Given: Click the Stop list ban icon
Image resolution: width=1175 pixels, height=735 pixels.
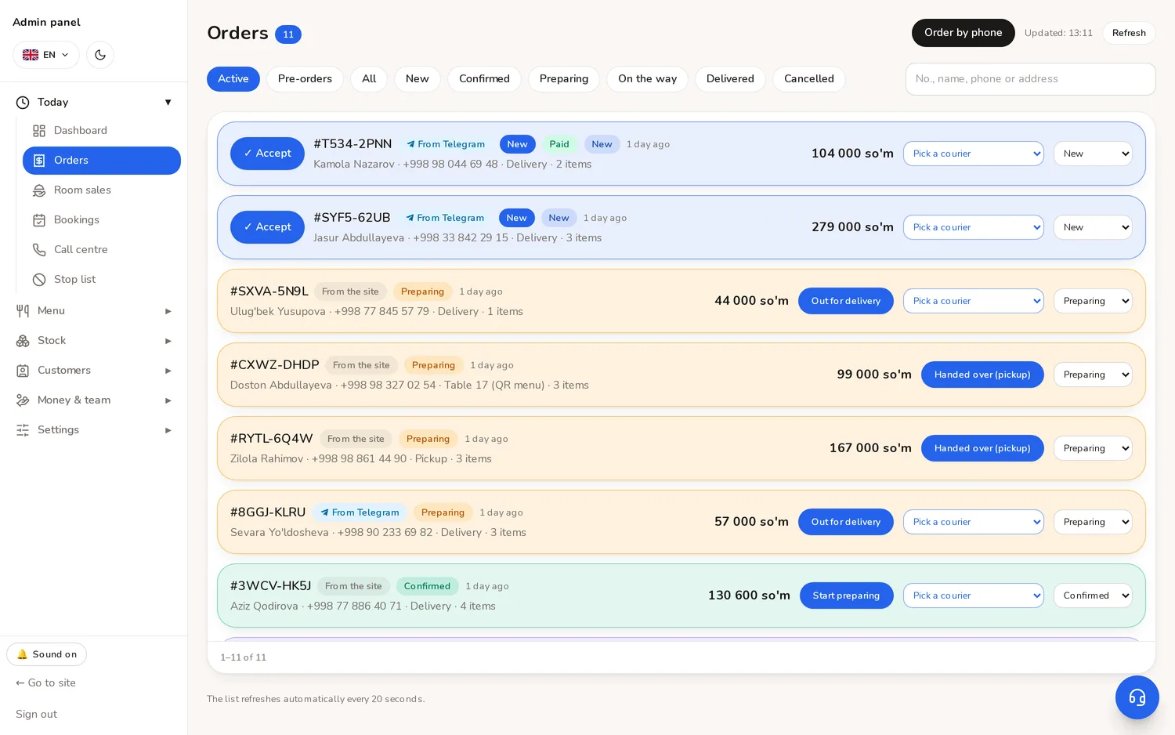Looking at the screenshot, I should pyautogui.click(x=39, y=280).
